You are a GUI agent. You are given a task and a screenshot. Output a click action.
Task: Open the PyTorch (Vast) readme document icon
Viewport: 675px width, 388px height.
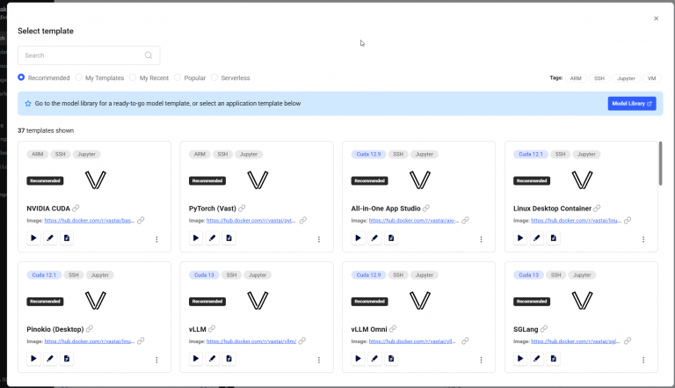click(229, 238)
